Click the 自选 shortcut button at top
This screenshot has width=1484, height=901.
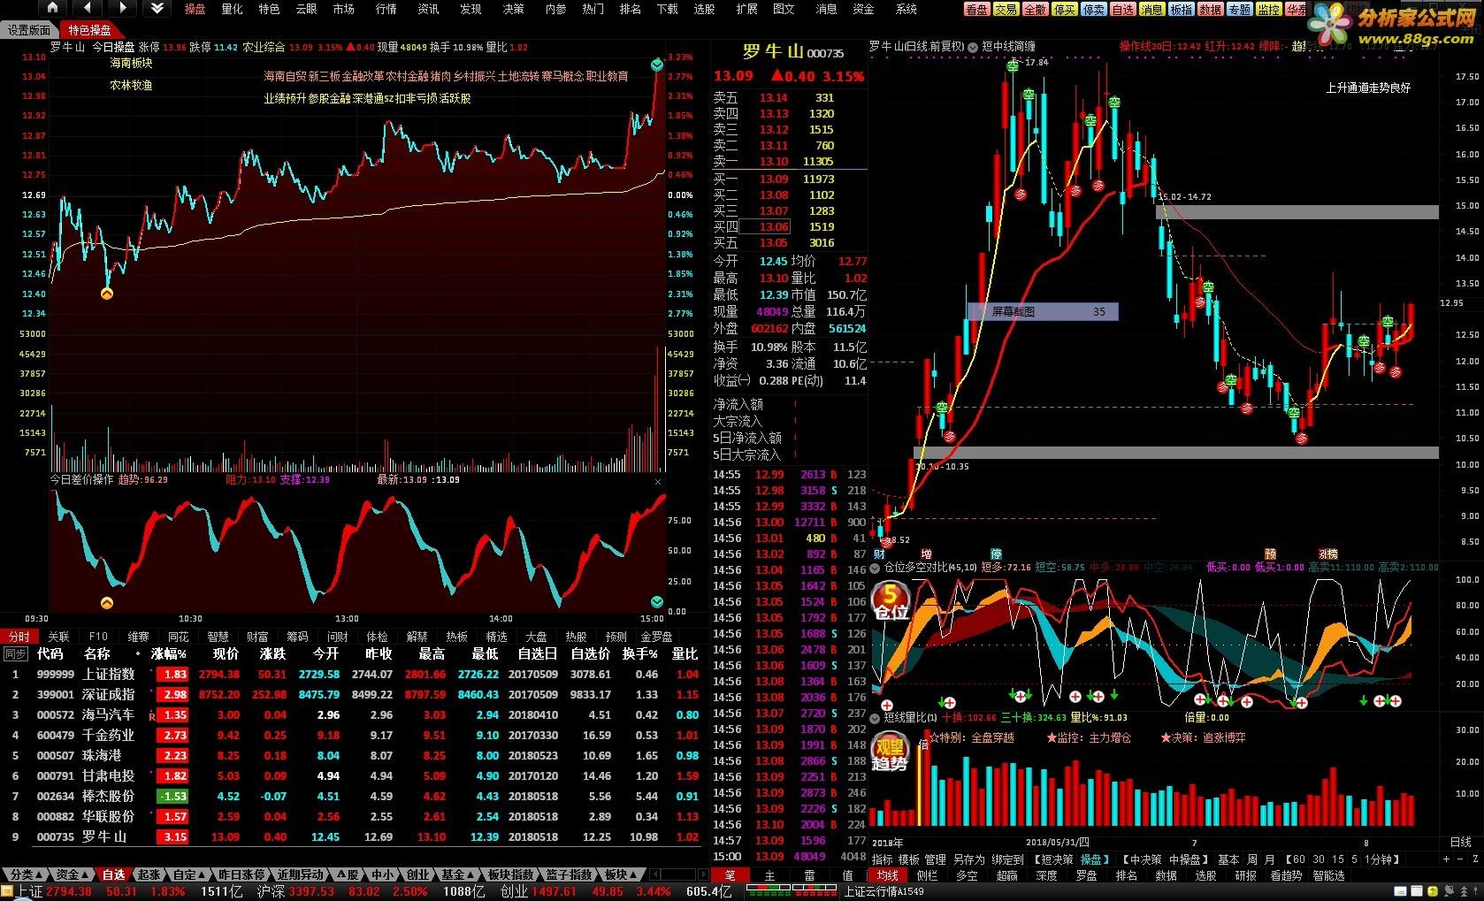1122,10
